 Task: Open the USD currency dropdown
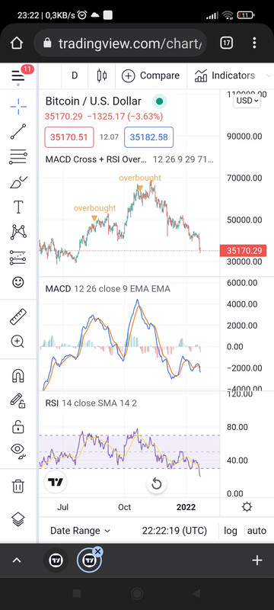(247, 101)
